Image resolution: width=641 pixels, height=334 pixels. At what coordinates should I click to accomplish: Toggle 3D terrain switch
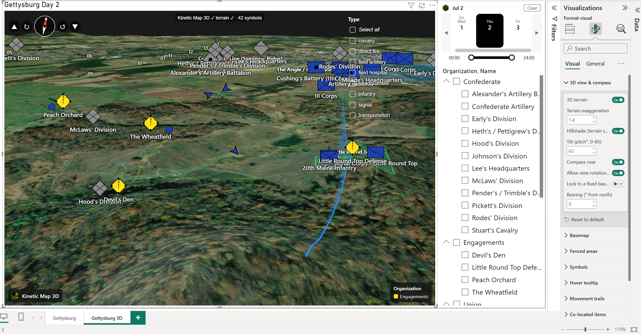click(x=618, y=100)
